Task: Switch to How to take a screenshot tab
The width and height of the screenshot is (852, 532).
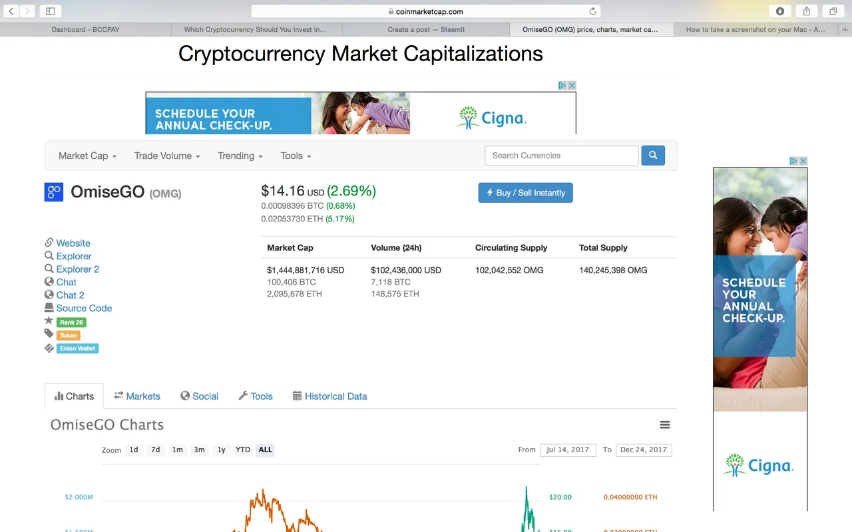Action: pos(755,30)
